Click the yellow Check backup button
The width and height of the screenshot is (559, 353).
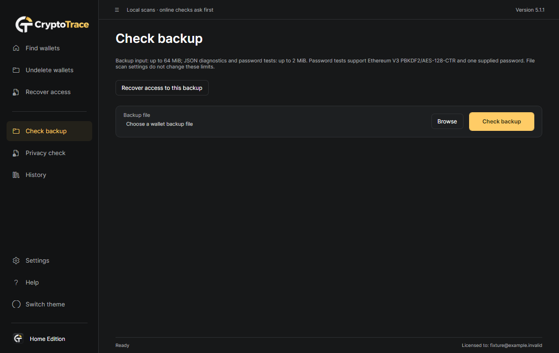pyautogui.click(x=502, y=121)
